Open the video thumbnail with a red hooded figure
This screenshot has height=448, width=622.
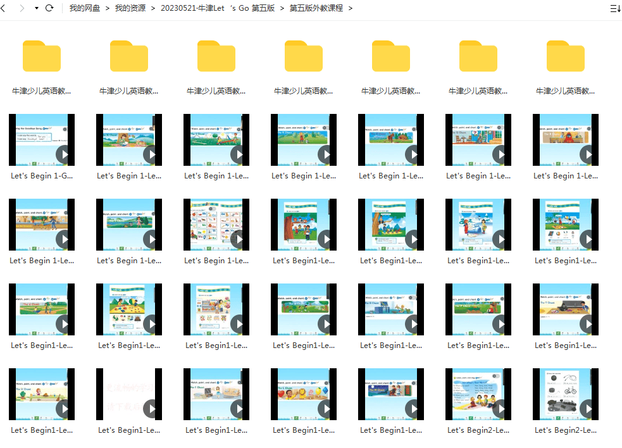565,140
